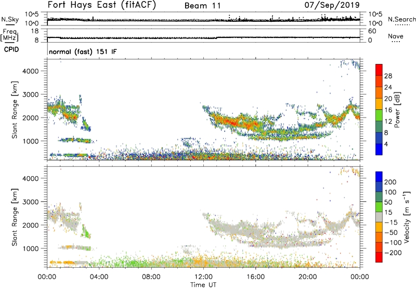The width and height of the screenshot is (416, 288).
Task: Select the '12' tick on Power colorbar
Action: point(388,122)
